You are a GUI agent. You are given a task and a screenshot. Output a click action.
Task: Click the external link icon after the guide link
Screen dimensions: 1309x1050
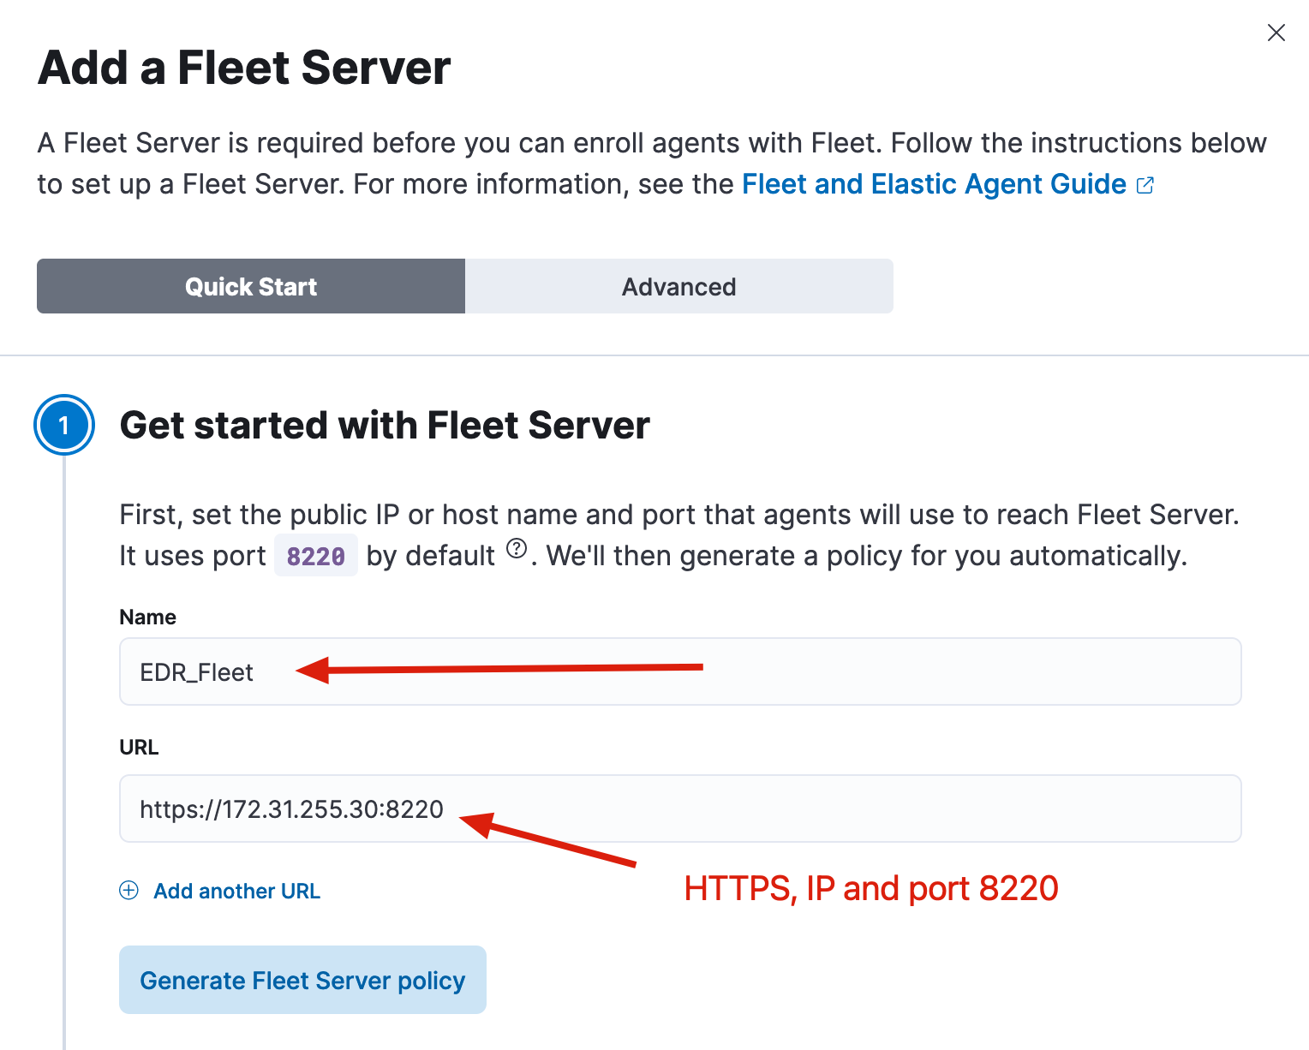tap(1145, 185)
